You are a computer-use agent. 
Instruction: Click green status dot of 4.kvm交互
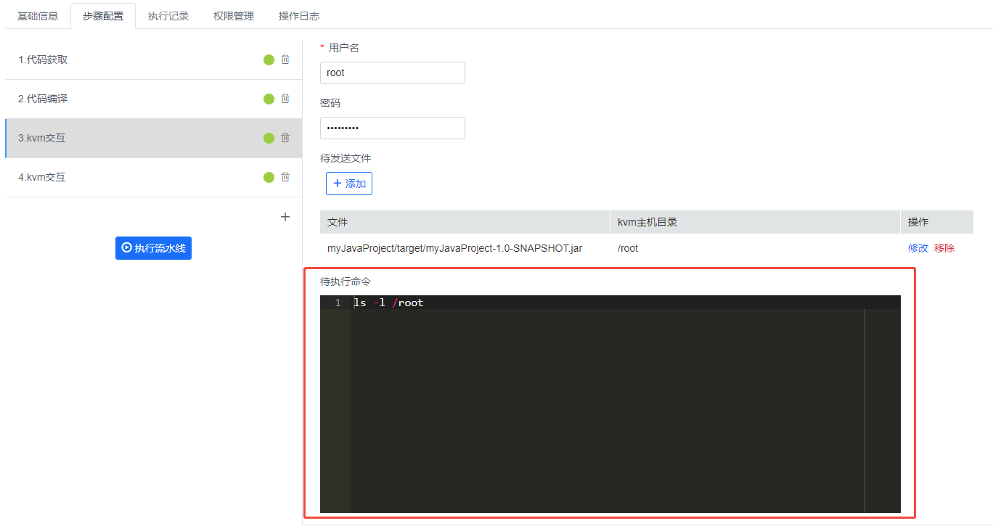(x=269, y=177)
